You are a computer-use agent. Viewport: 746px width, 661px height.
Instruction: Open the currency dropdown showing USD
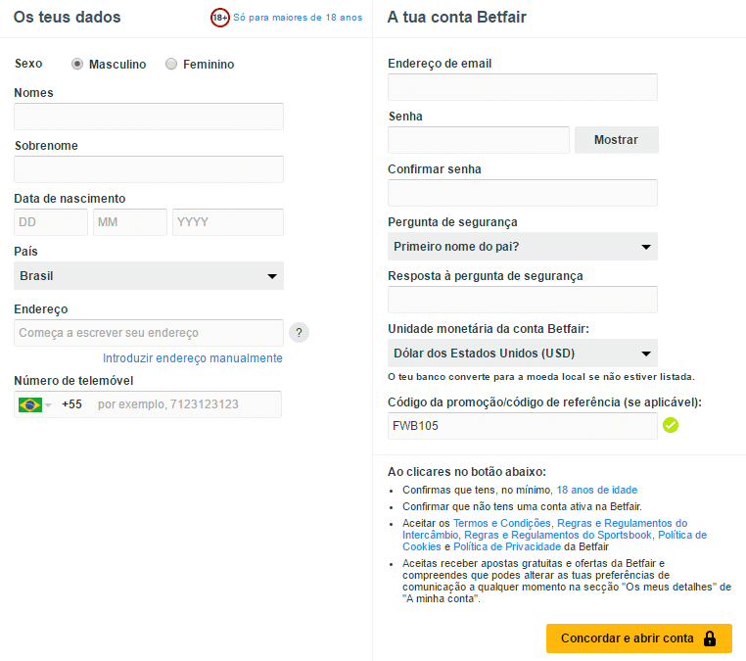523,354
